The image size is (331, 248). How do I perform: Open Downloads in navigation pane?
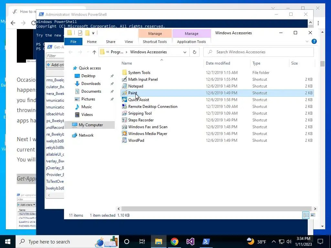pyautogui.click(x=91, y=84)
